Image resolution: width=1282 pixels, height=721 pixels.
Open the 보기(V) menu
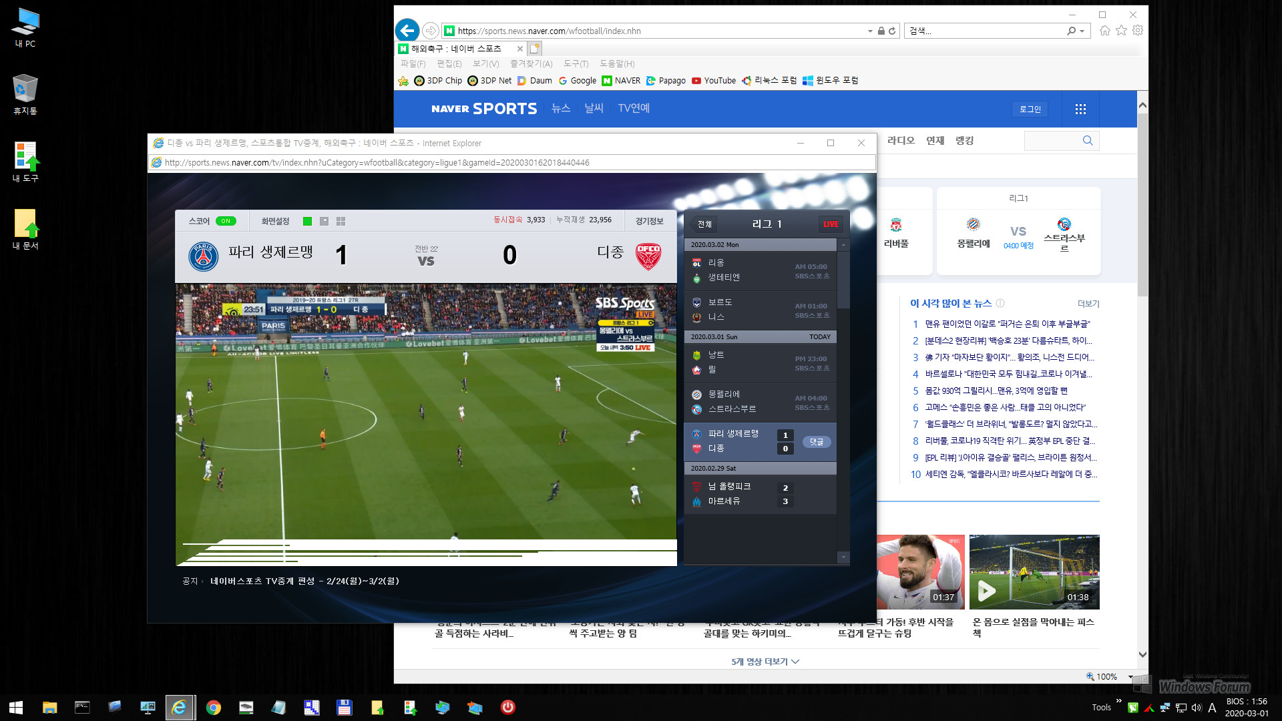[x=486, y=63]
